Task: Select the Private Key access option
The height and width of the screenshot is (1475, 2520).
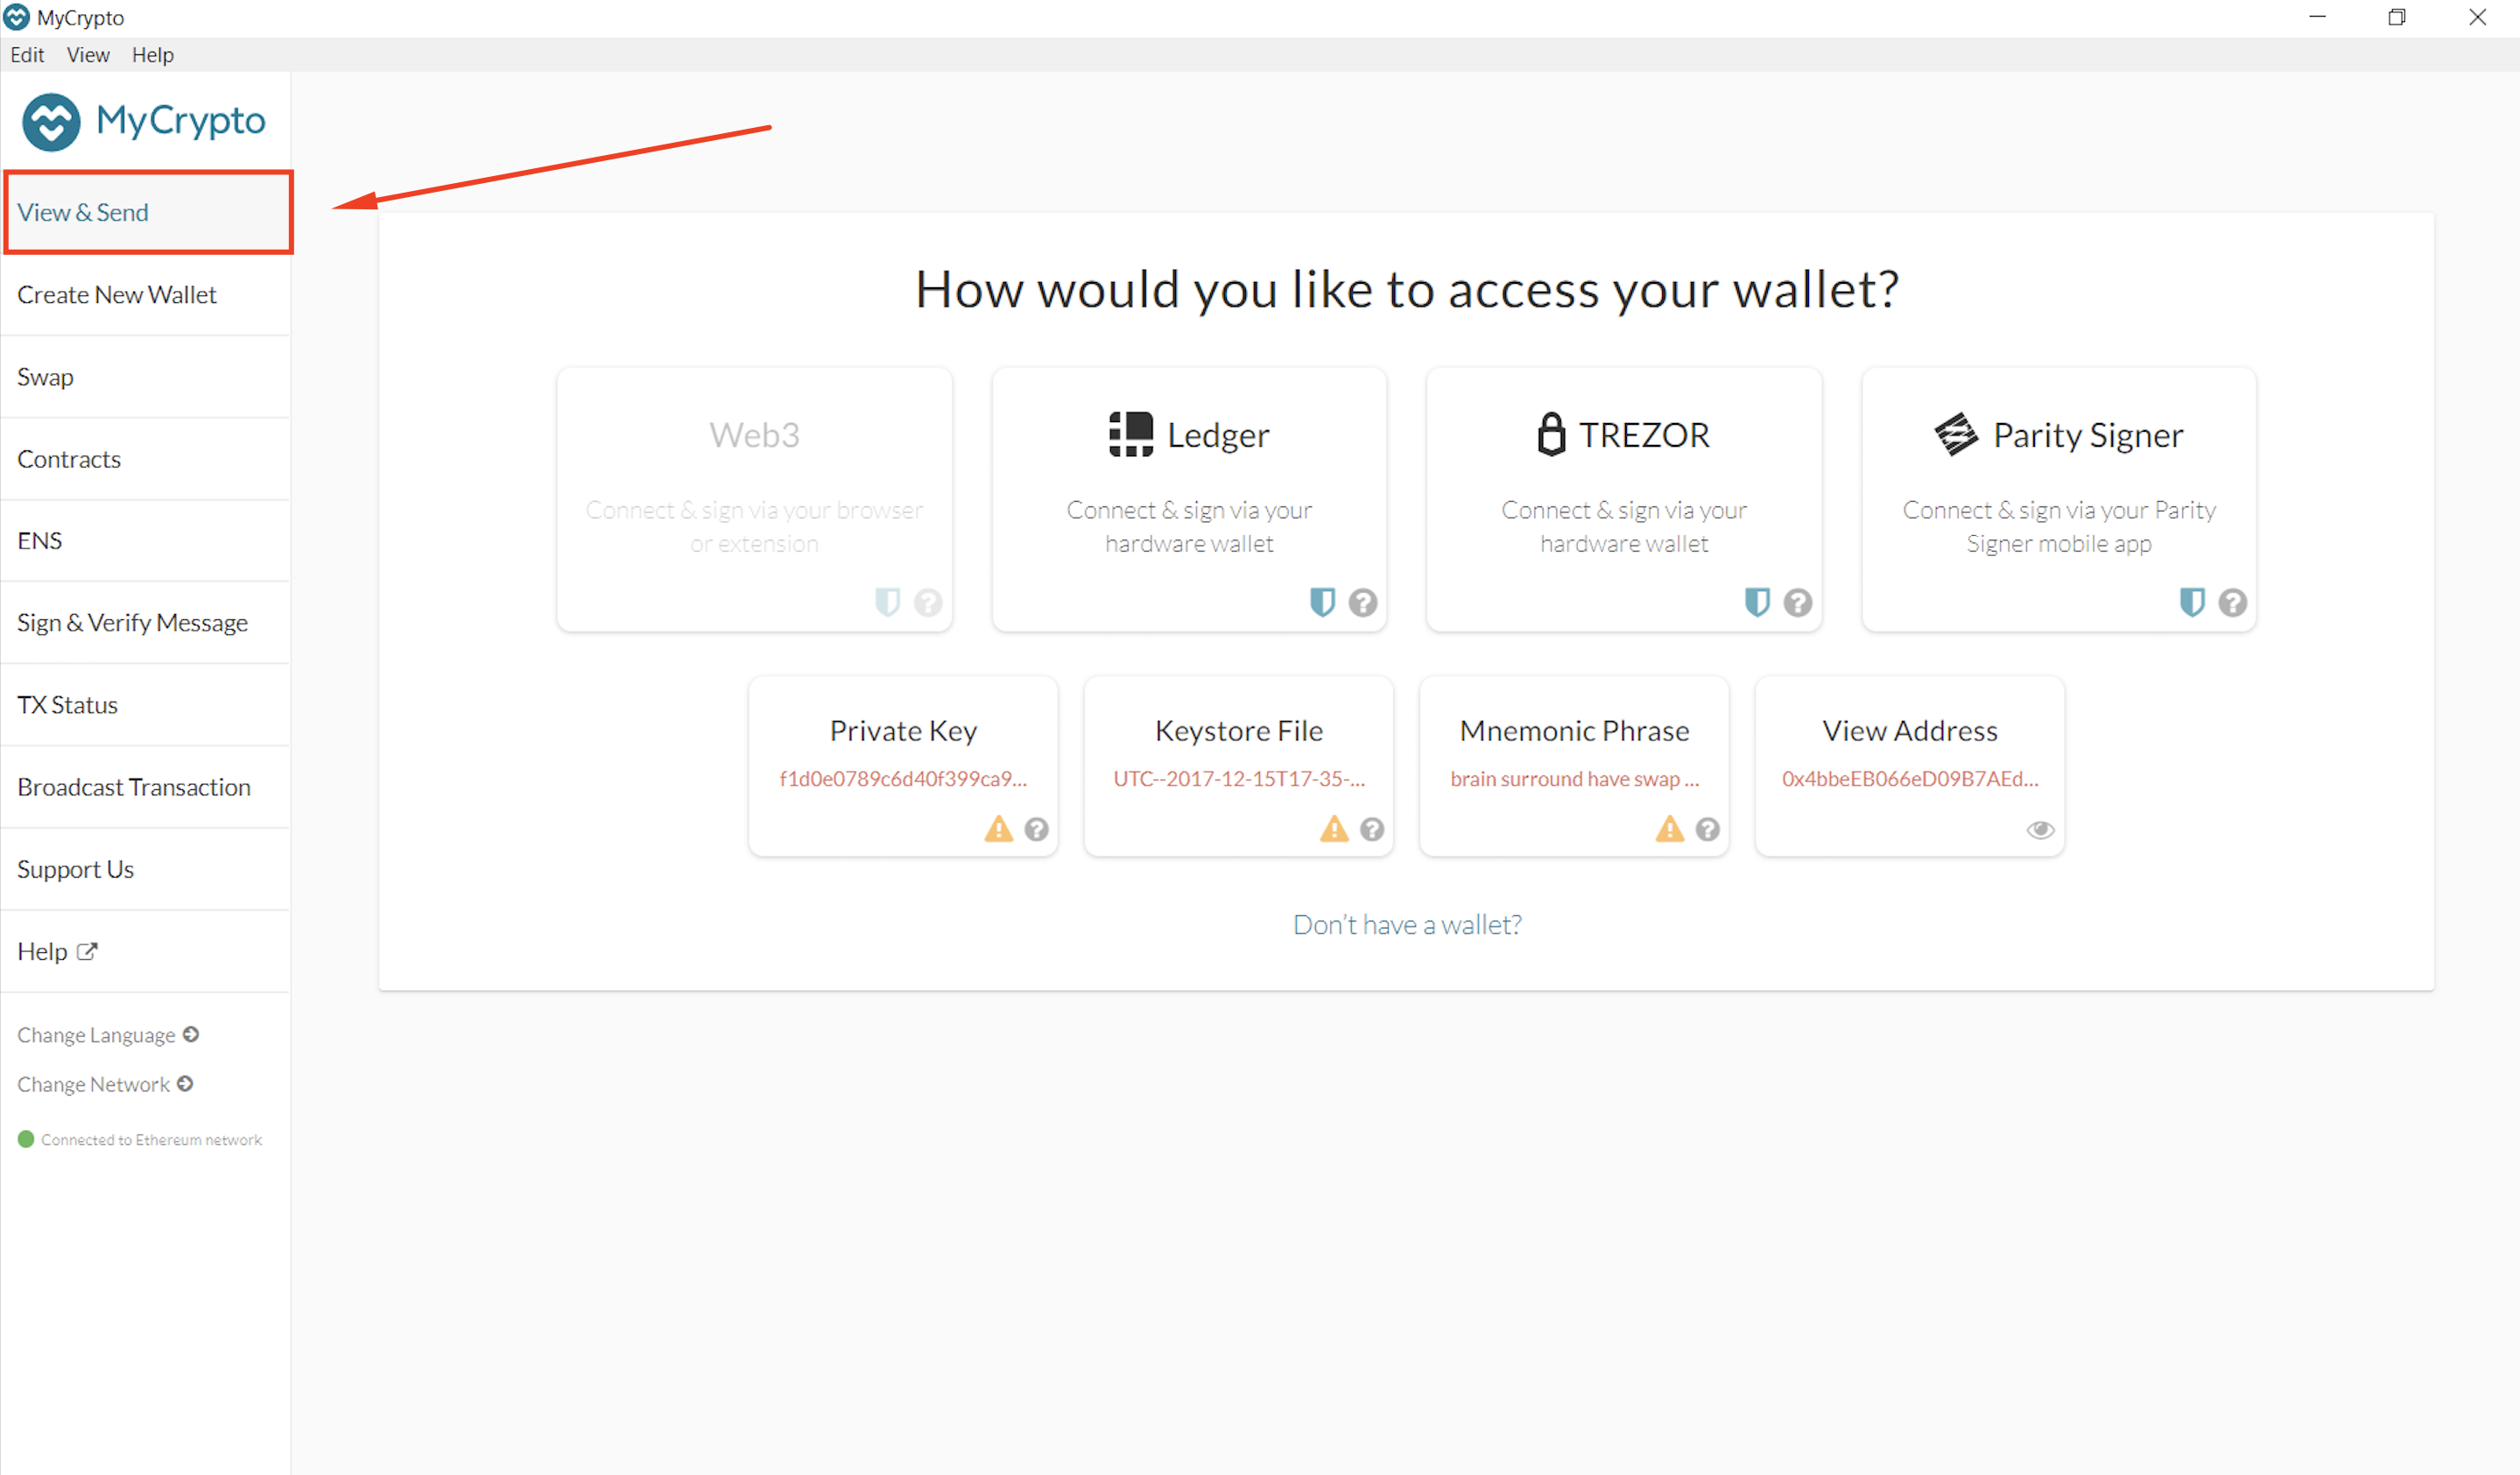Action: pos(903,766)
